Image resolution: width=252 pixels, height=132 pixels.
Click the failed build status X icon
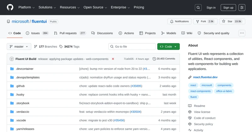[x=113, y=59]
